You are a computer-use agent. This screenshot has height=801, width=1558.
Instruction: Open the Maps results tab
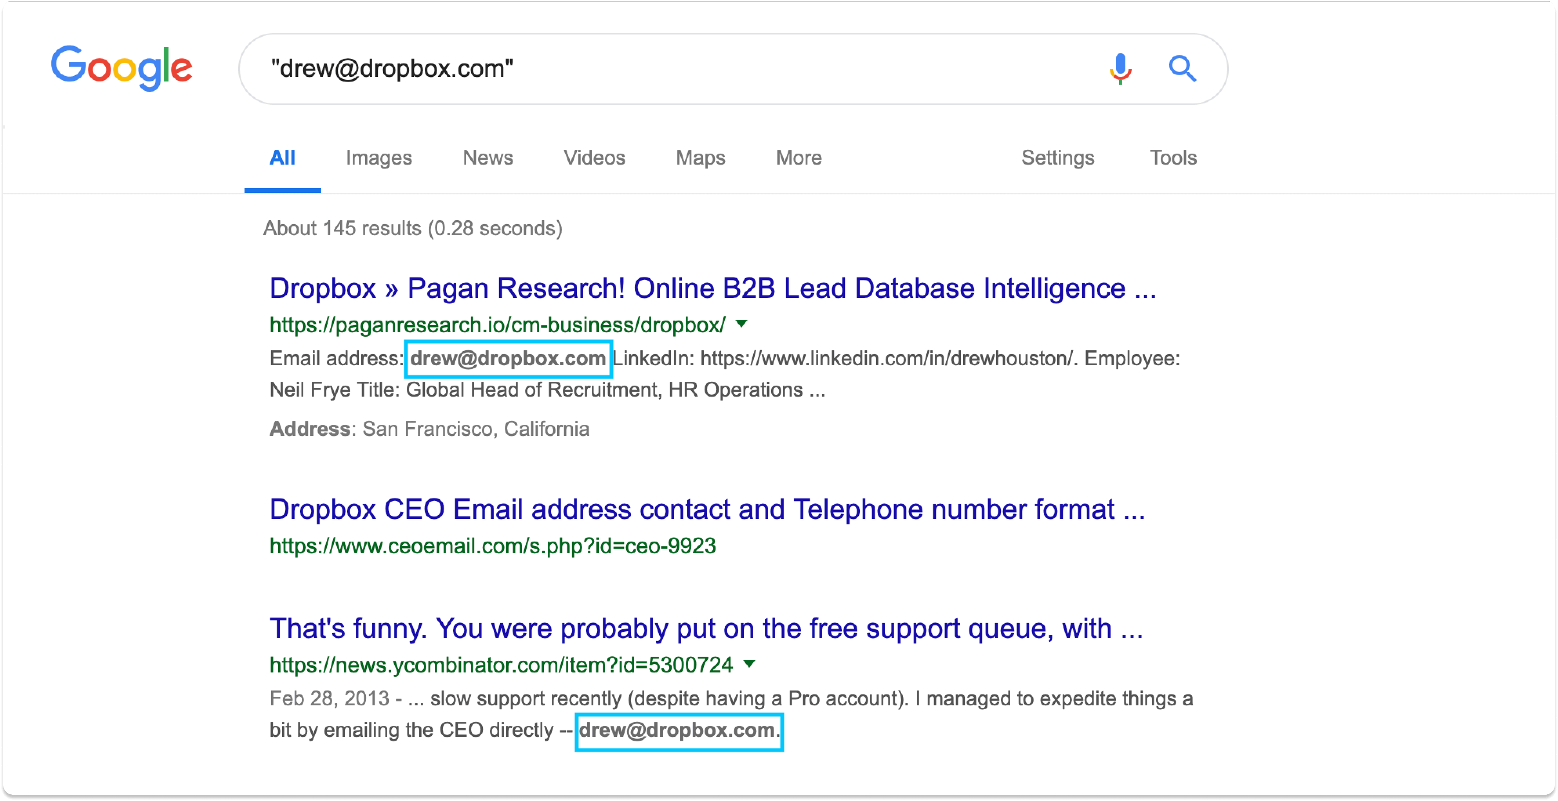[x=700, y=158]
